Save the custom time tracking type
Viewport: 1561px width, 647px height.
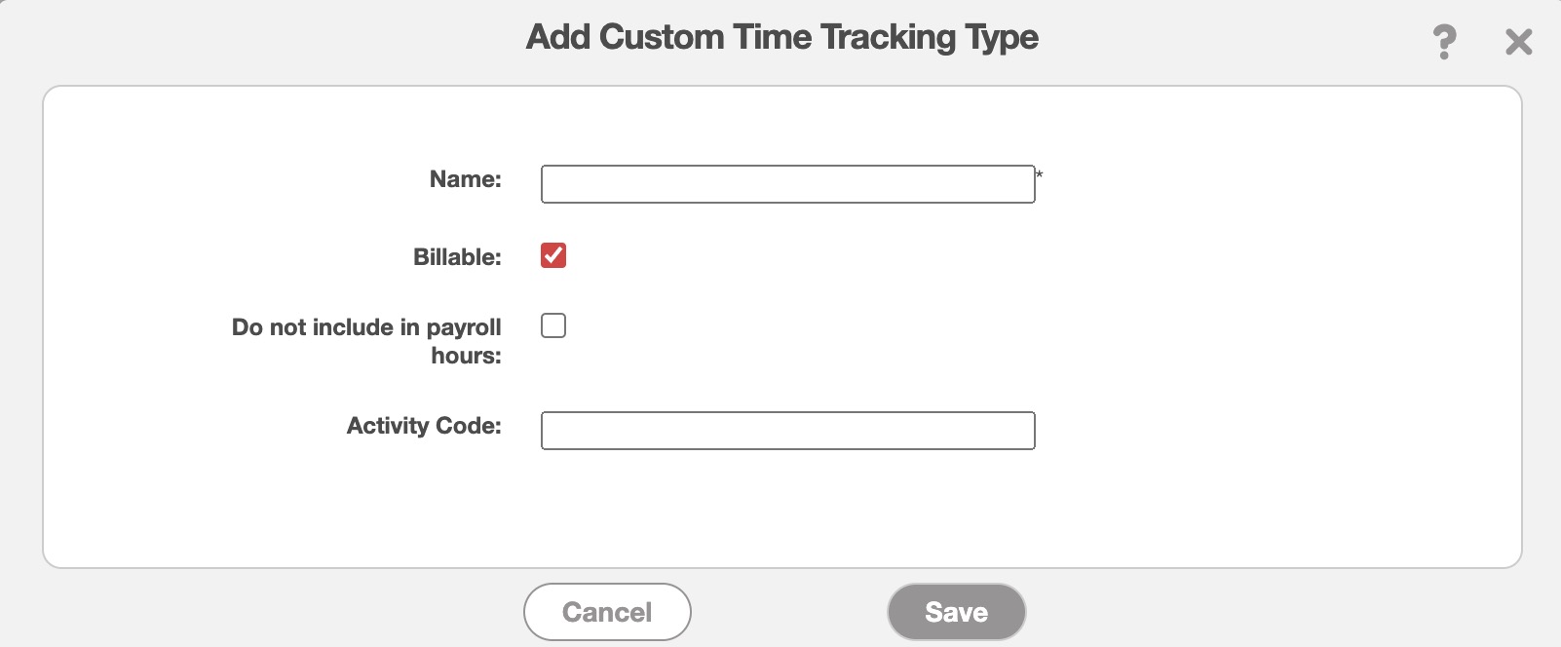(956, 612)
